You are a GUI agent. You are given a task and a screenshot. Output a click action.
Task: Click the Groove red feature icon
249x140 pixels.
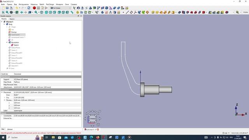[x=188, y=12]
